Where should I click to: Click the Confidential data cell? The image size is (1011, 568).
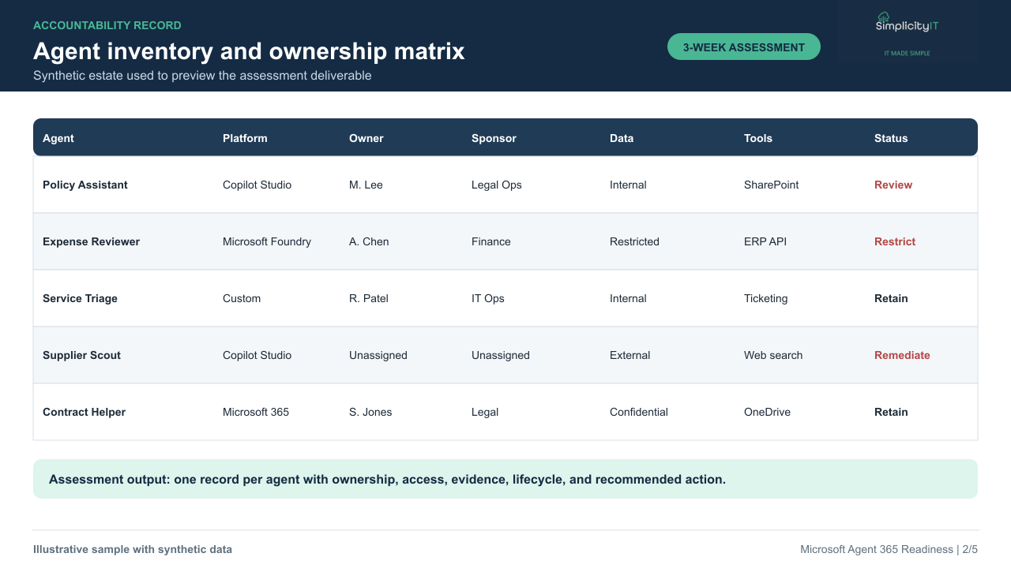(639, 412)
